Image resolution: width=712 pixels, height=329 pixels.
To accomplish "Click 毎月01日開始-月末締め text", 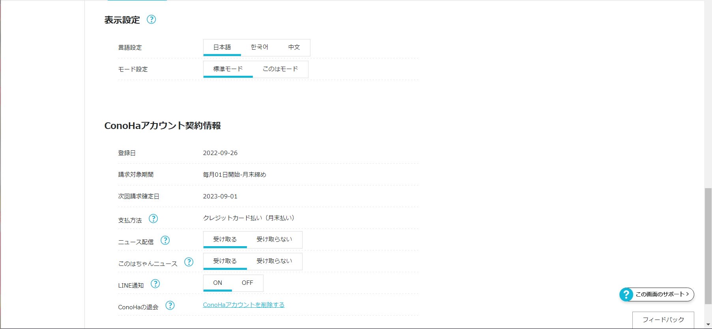I will [235, 175].
